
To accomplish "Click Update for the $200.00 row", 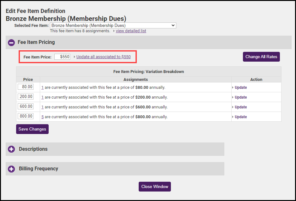I will [x=241, y=97].
